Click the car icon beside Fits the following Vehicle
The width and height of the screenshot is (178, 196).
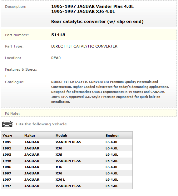7,124
